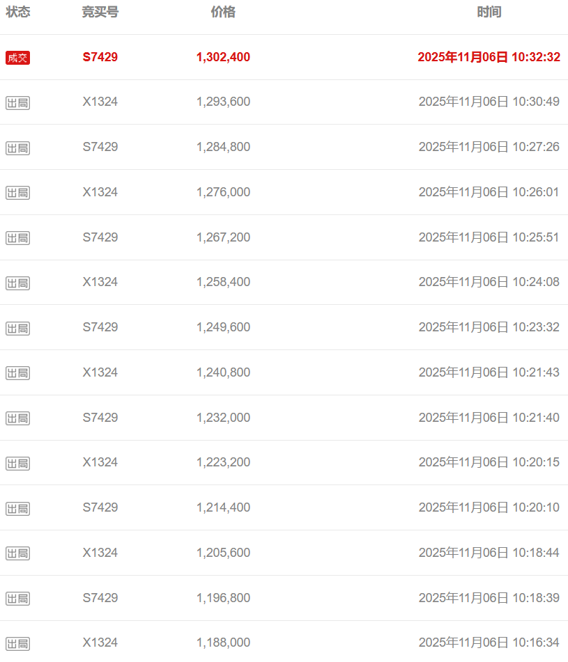This screenshot has width=568, height=662.
Task: Click the timestamp ending in 10:25:51
Action: pyautogui.click(x=489, y=237)
